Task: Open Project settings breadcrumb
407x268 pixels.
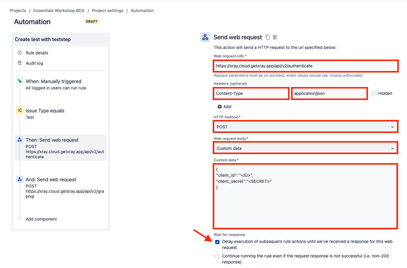Action: (108, 11)
